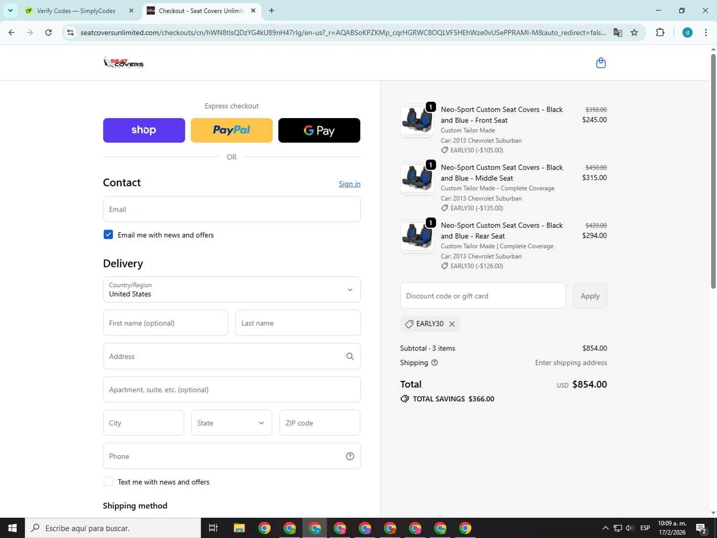The image size is (717, 538).
Task: Click the browser address bar URL
Action: pos(343,33)
